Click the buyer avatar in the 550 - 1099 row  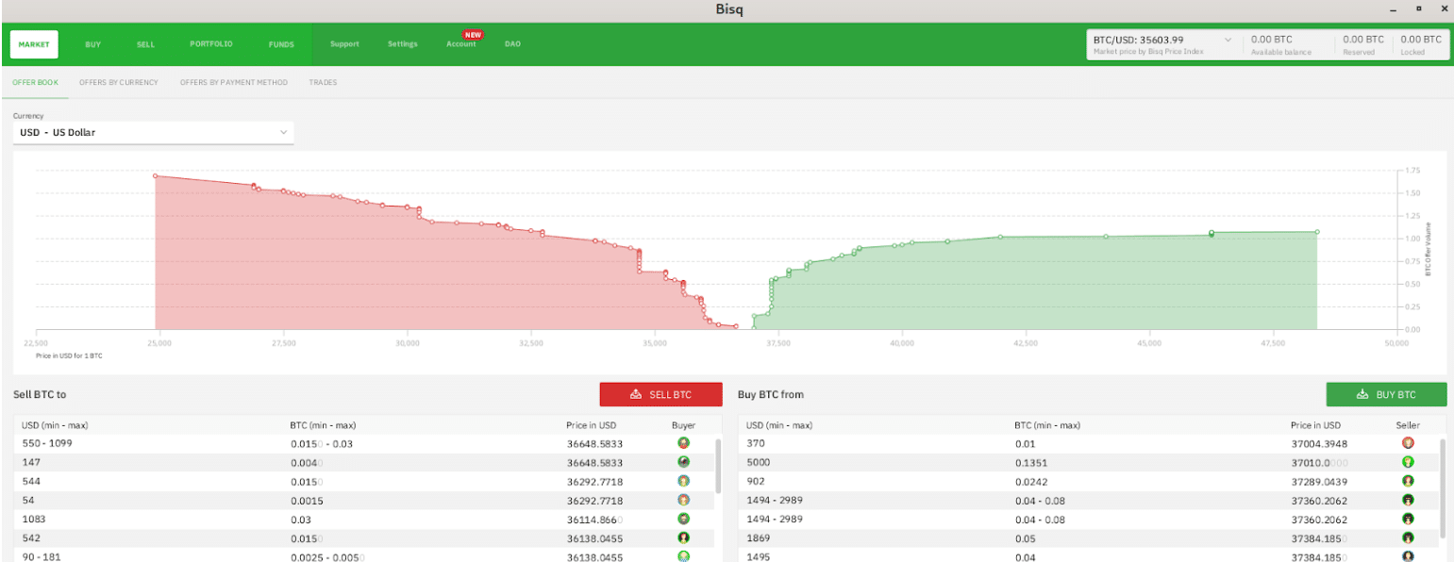(683, 443)
